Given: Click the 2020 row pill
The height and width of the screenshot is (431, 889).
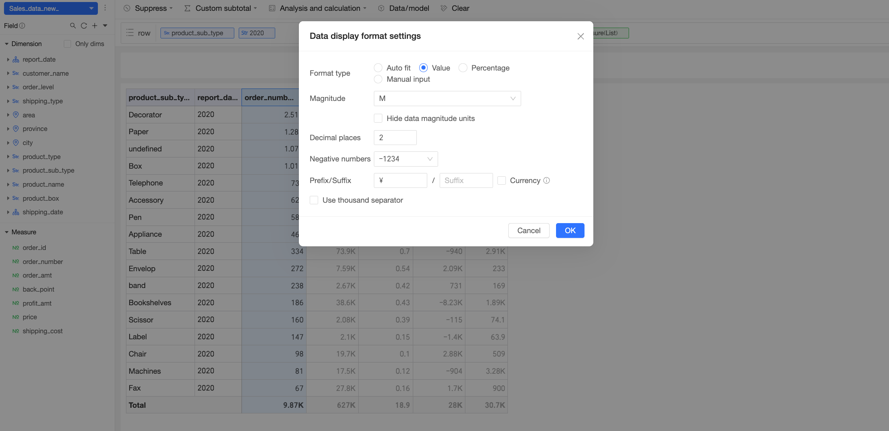Looking at the screenshot, I should [257, 33].
